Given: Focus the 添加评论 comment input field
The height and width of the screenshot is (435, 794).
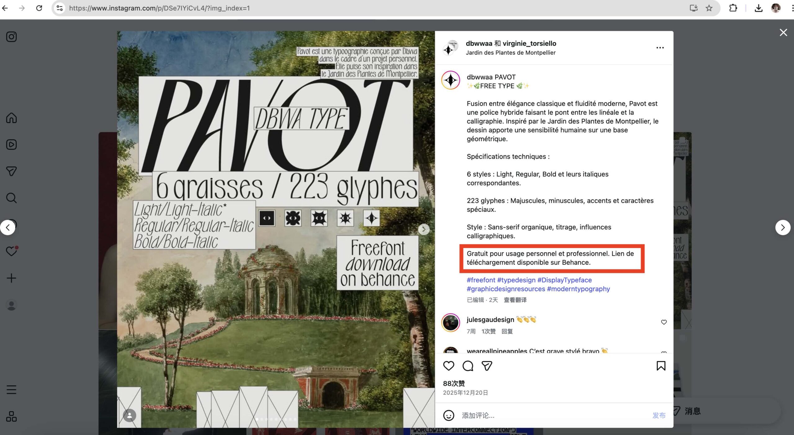Looking at the screenshot, I should (555, 415).
